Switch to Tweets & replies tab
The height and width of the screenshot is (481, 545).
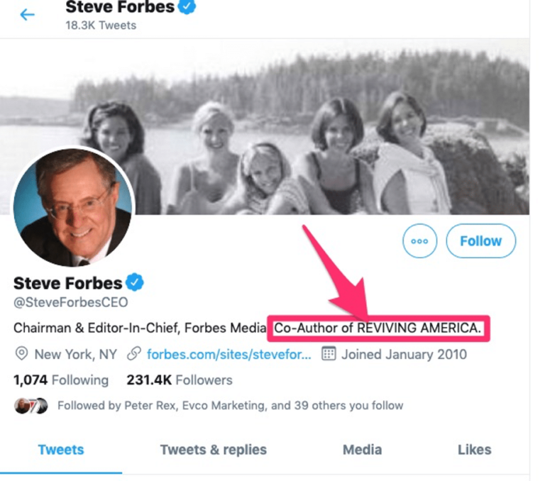[214, 450]
